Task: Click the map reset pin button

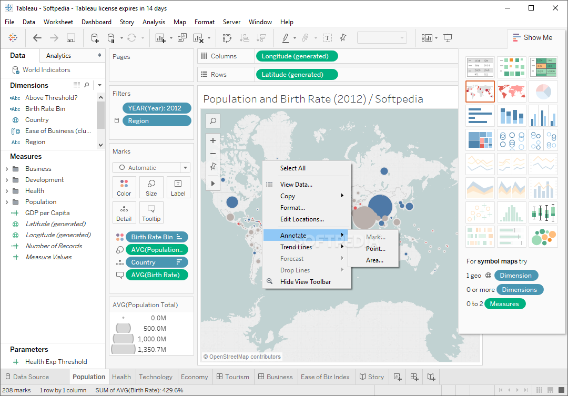Action: [x=213, y=166]
